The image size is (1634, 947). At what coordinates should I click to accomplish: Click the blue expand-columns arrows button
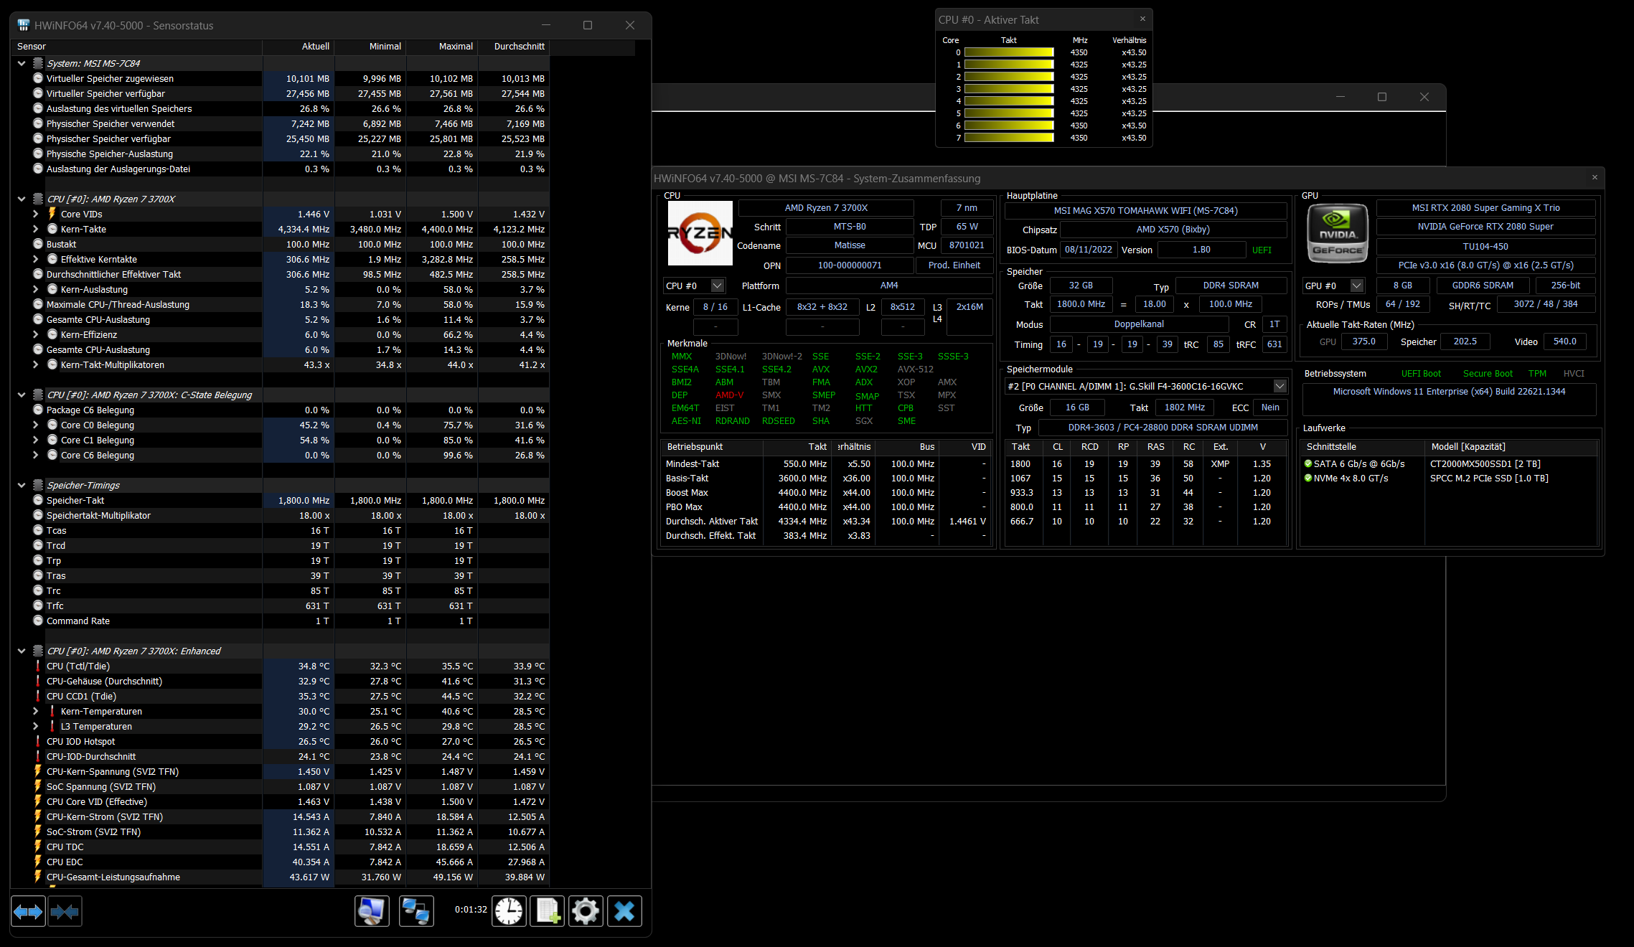pos(28,911)
